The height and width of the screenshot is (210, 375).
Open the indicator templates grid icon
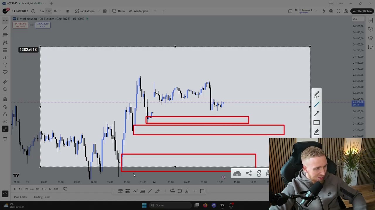click(105, 11)
